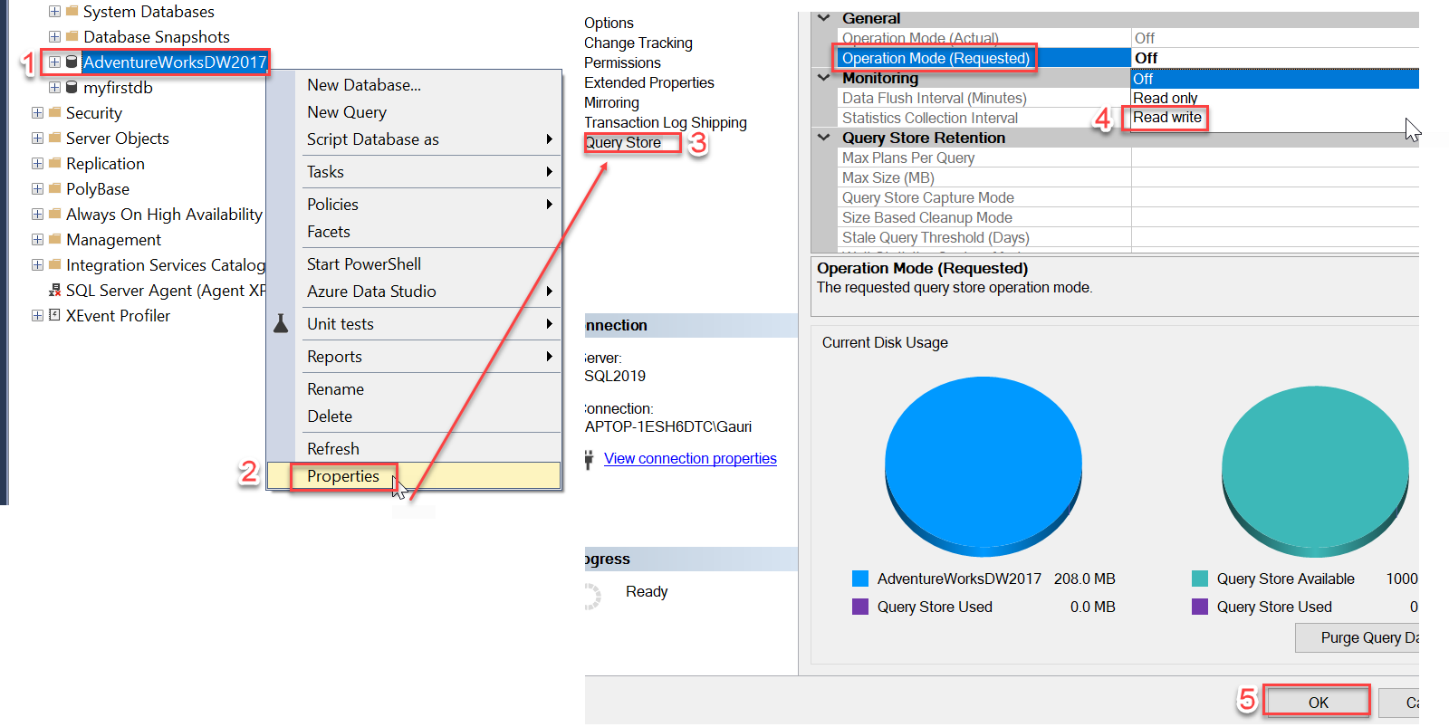Open the Permissions properties page
This screenshot has height=727, width=1449.
point(622,62)
